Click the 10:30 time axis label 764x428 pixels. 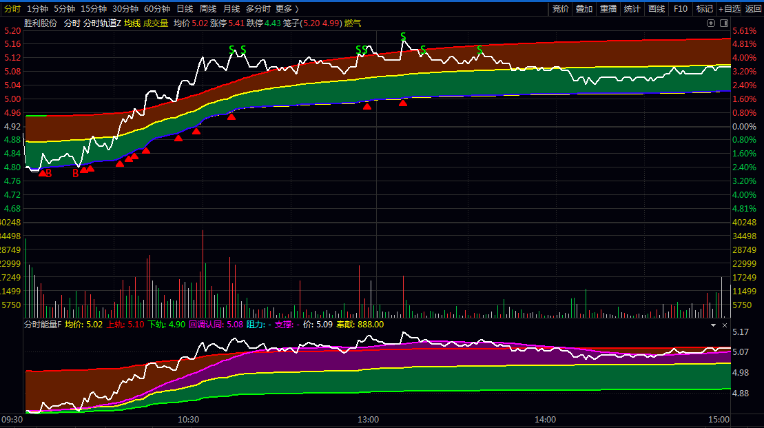pos(188,420)
